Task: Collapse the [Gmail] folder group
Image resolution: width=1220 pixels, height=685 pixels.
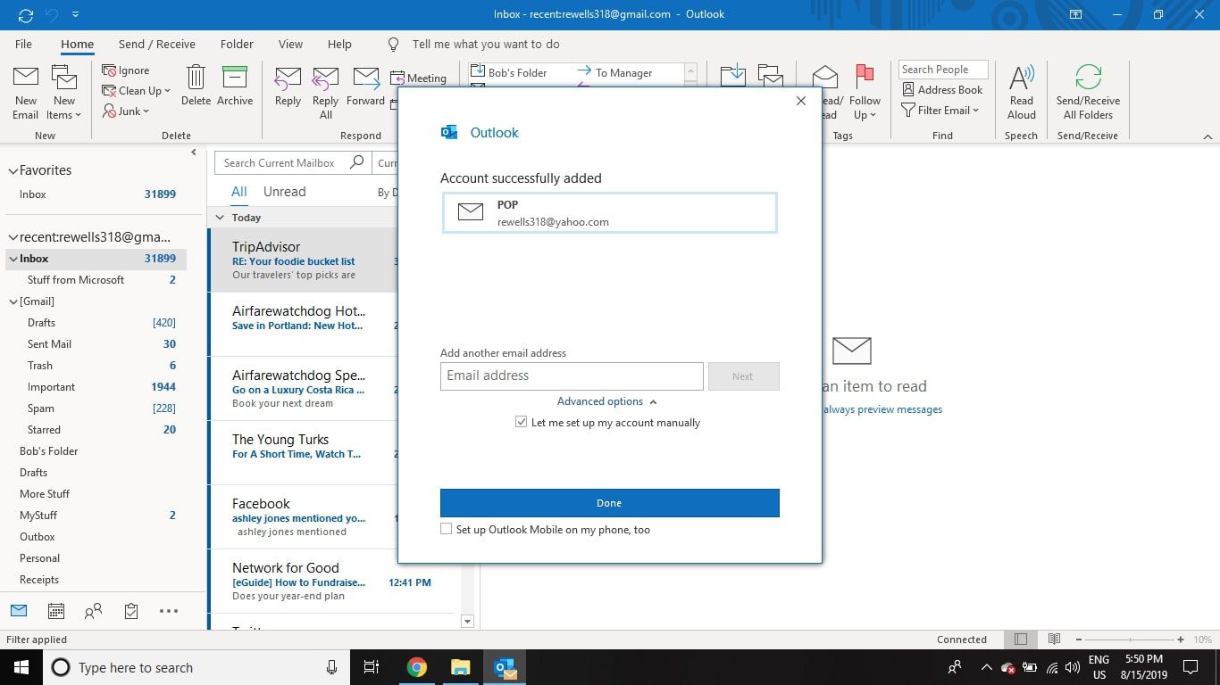Action: coord(13,301)
